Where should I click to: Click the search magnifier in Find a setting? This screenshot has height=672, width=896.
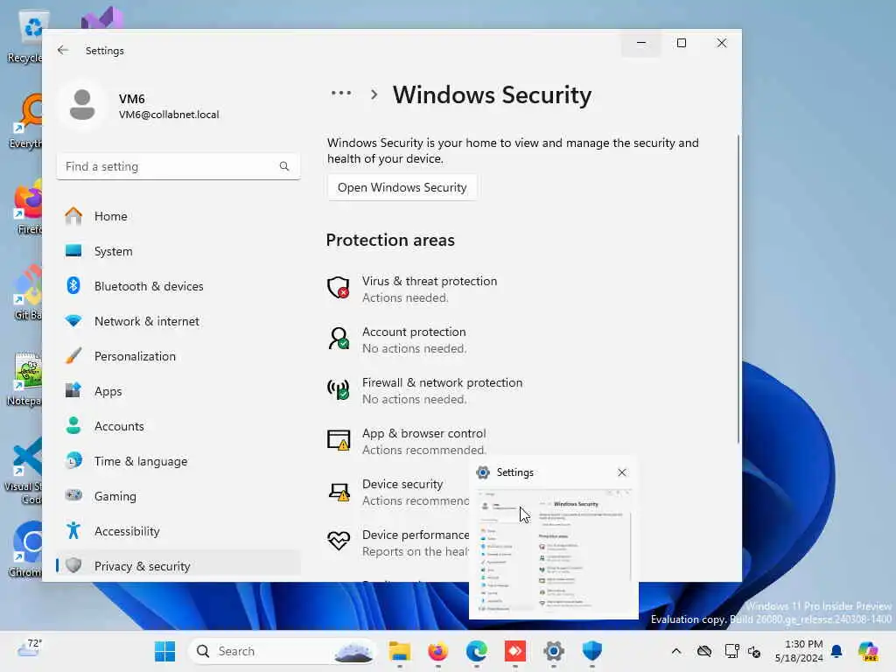click(x=284, y=166)
